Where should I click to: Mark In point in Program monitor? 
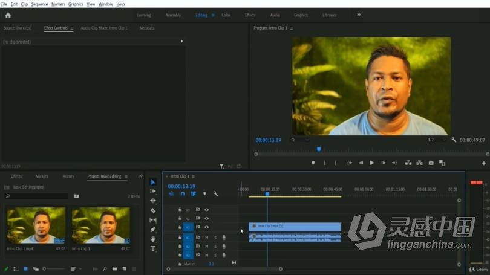(x=325, y=163)
